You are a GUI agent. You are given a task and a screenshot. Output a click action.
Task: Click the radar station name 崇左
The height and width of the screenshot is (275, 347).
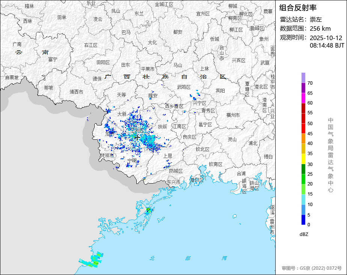point(316,19)
